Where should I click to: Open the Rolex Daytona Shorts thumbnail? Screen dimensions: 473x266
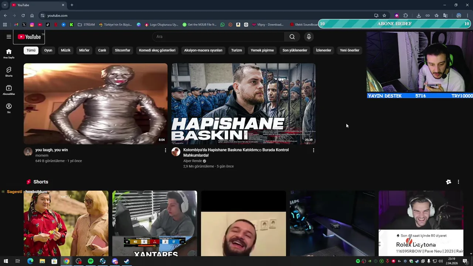(x=421, y=224)
